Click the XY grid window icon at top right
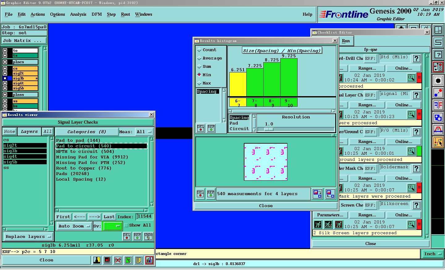 [x=438, y=30]
